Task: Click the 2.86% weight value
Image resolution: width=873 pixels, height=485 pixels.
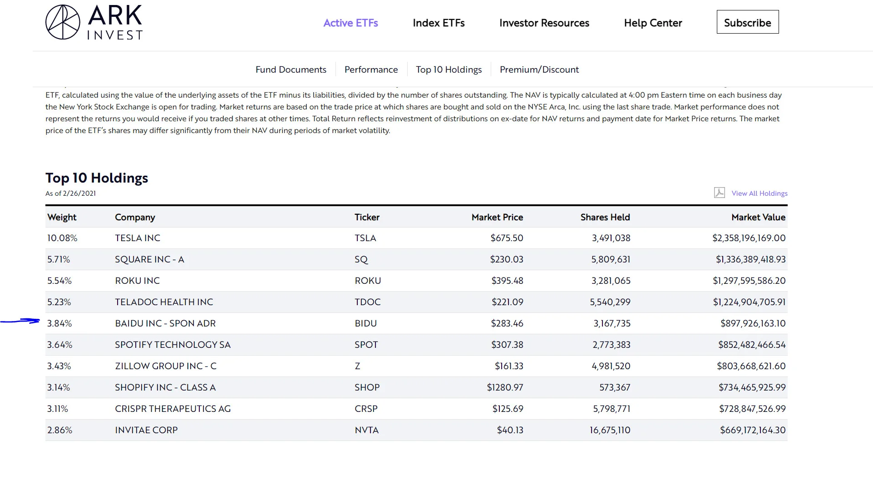Action: [x=59, y=430]
